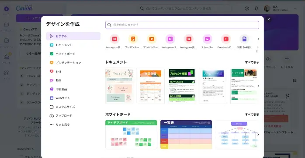Open the プロジェクト概要 green document template
Image resolution: width=305 pixels, height=158 pixels.
point(182,86)
